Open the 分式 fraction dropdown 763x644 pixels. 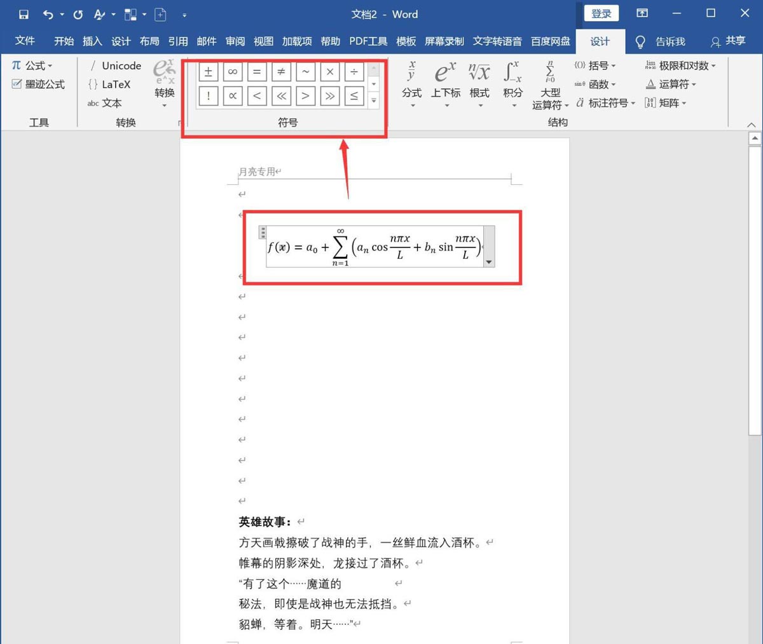411,83
